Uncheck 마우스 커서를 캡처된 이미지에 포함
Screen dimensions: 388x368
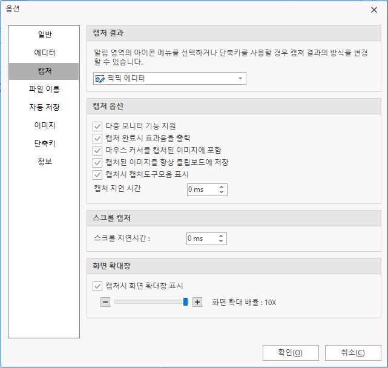[97, 151]
